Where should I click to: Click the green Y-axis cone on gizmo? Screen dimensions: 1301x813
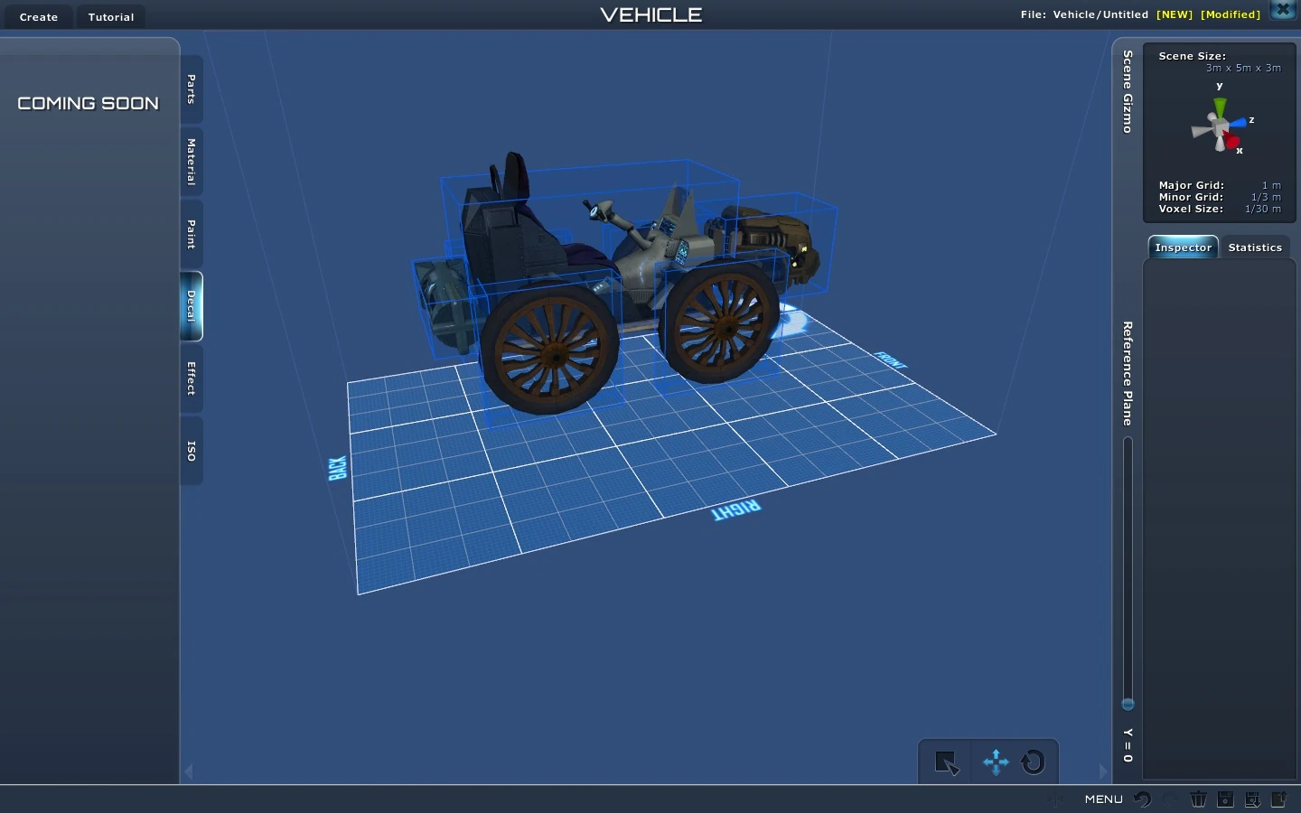coord(1220,108)
